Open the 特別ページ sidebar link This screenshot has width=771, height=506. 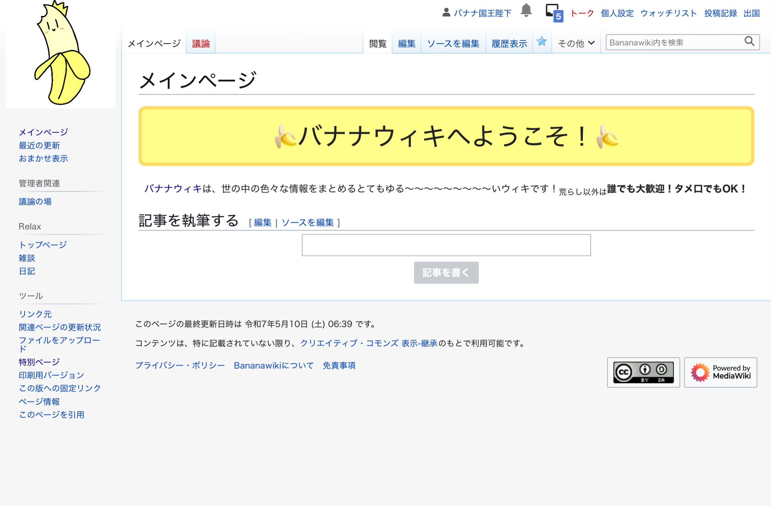click(x=39, y=362)
